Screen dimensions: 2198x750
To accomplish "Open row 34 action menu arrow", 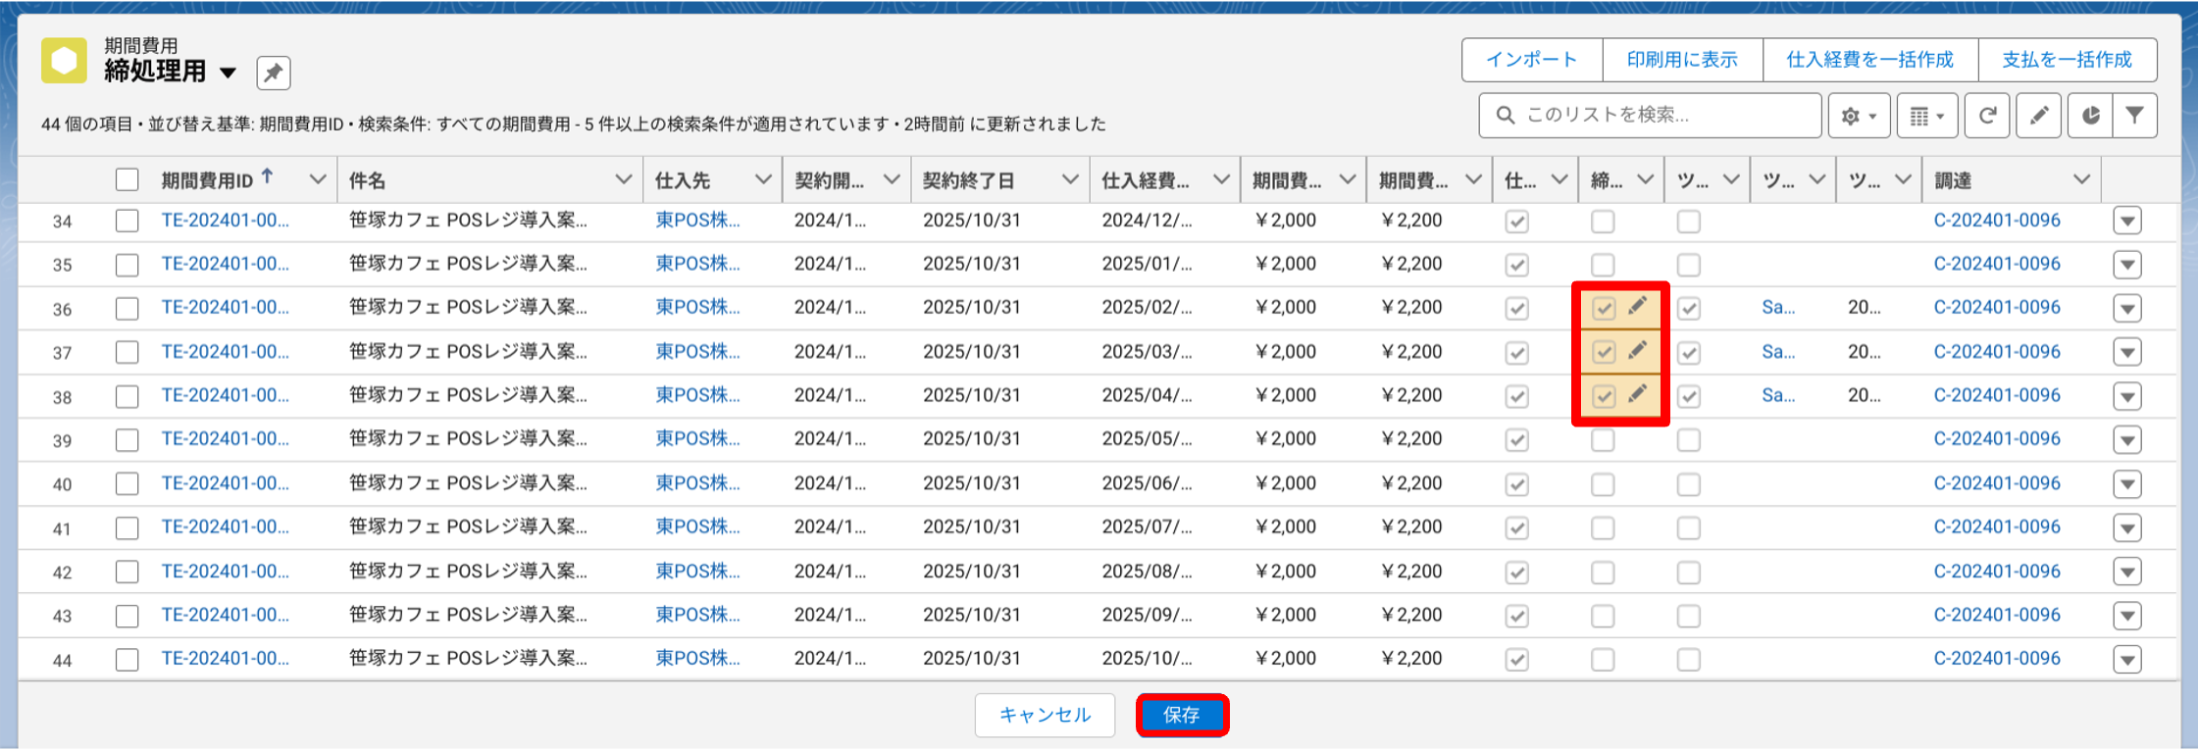I will click(2127, 222).
